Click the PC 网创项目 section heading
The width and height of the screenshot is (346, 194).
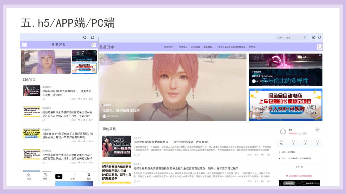pos(109,129)
